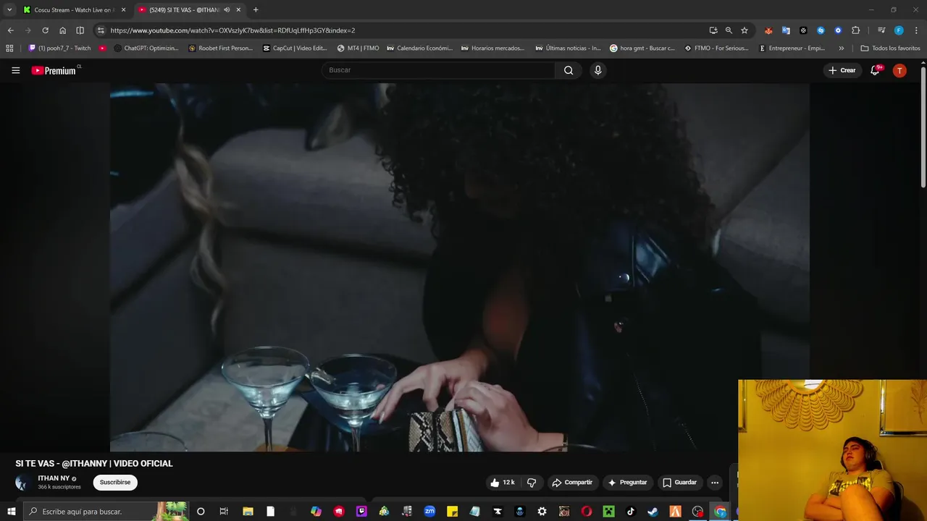This screenshot has height=521, width=927.
Task: Open Shazam extension icon
Action: [x=821, y=30]
